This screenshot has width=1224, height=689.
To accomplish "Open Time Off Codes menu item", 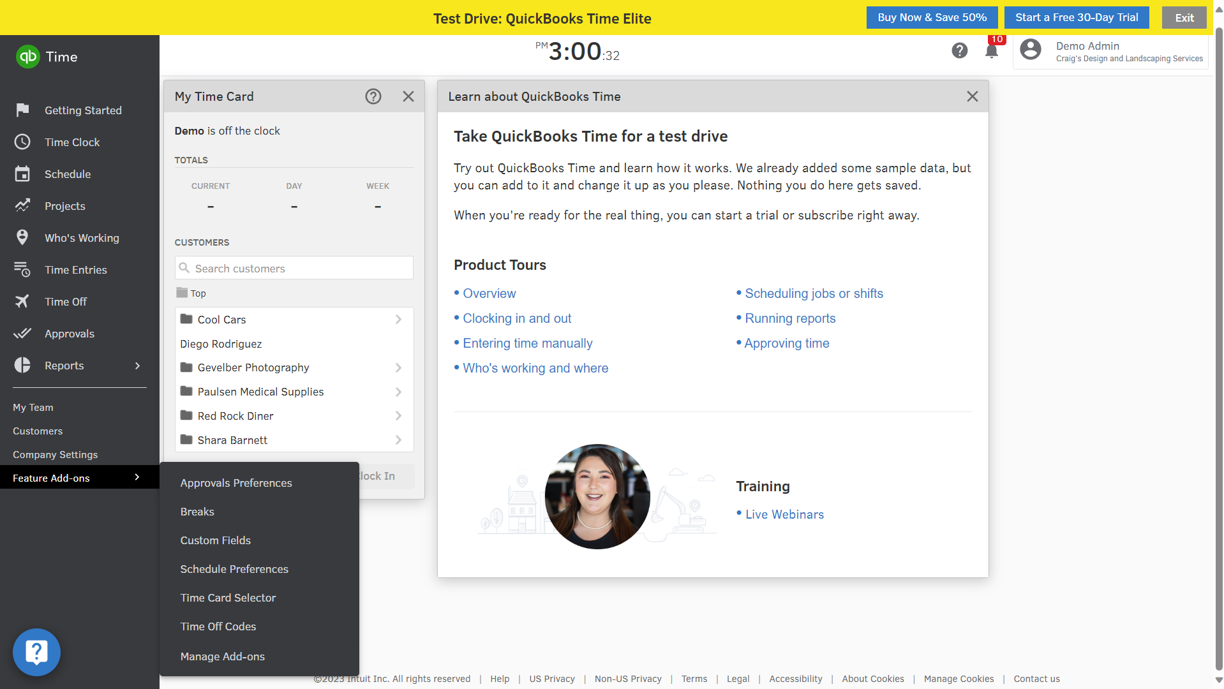I will pyautogui.click(x=218, y=626).
